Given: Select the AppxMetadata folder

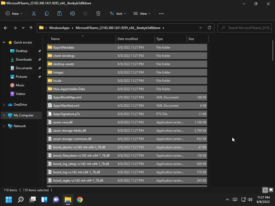Looking at the screenshot, I should [x=127, y=47].
